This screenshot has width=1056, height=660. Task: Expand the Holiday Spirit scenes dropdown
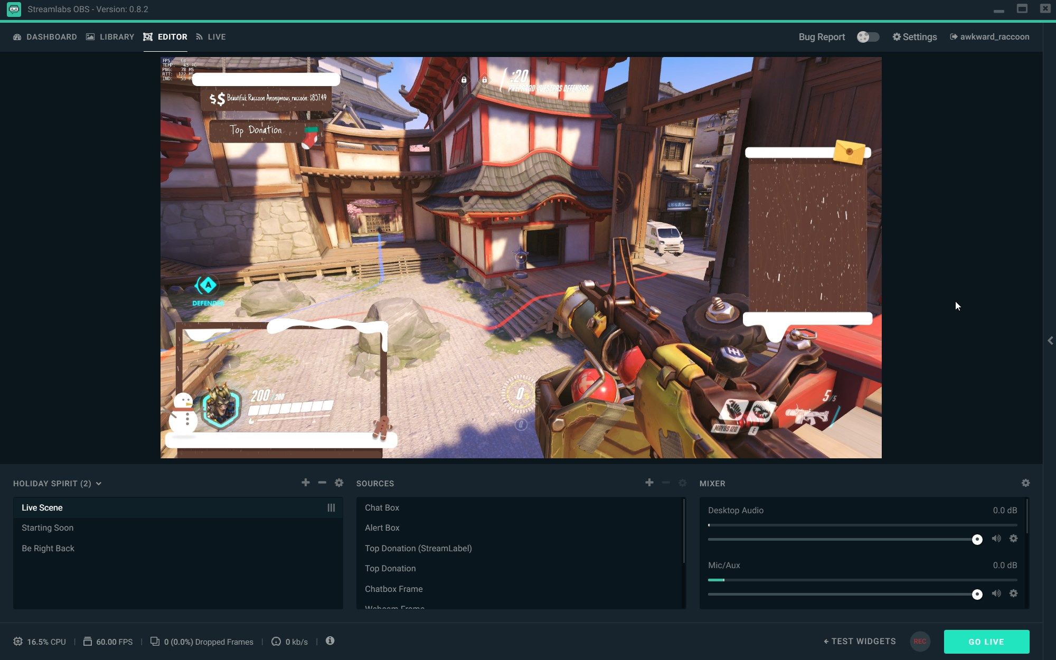pyautogui.click(x=98, y=484)
